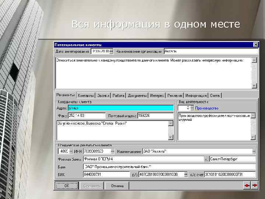Click the top notes text area

(153, 73)
